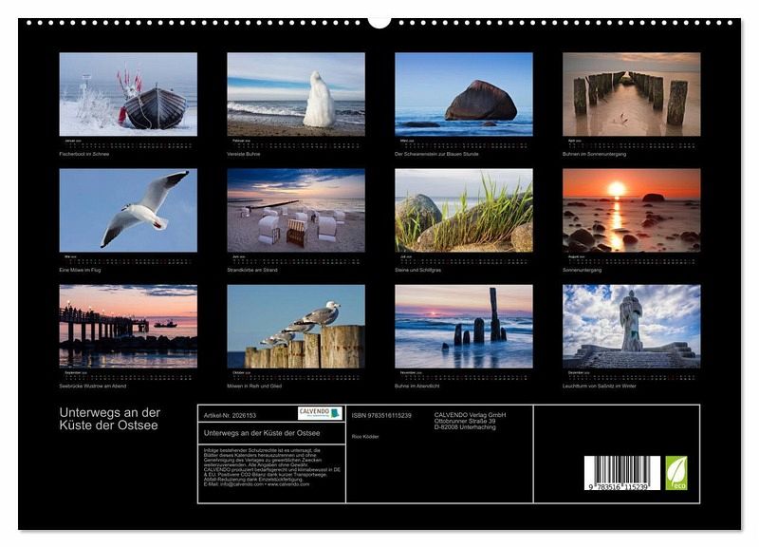
Task: Select the Strandkörbe am Strand thumbnail
Action: coord(295,210)
